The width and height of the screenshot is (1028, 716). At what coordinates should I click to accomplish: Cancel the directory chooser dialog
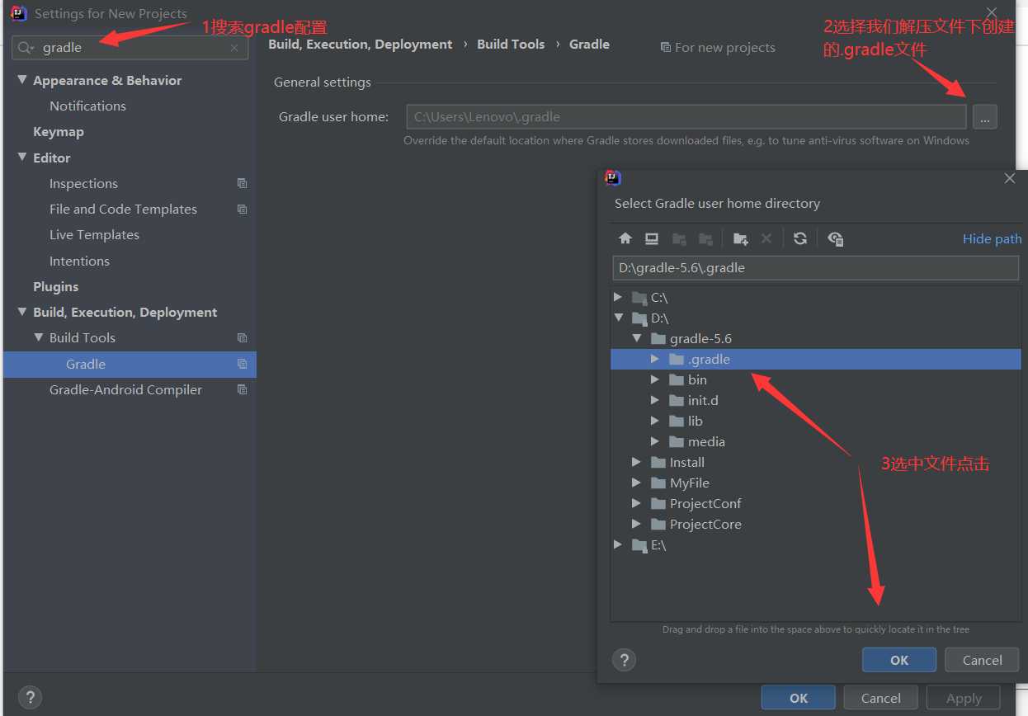[x=982, y=660]
